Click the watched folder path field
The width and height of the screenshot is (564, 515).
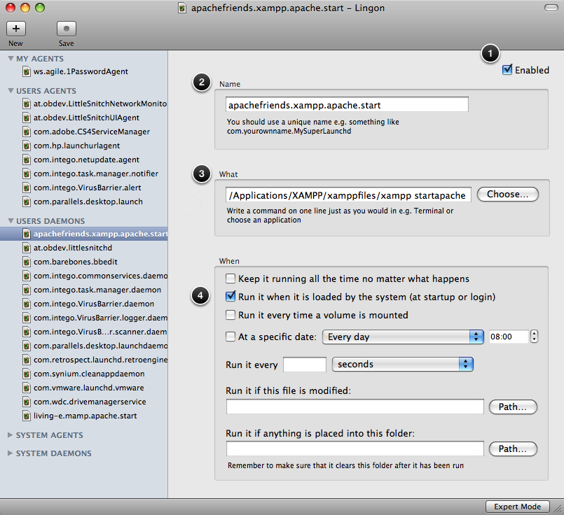[355, 449]
